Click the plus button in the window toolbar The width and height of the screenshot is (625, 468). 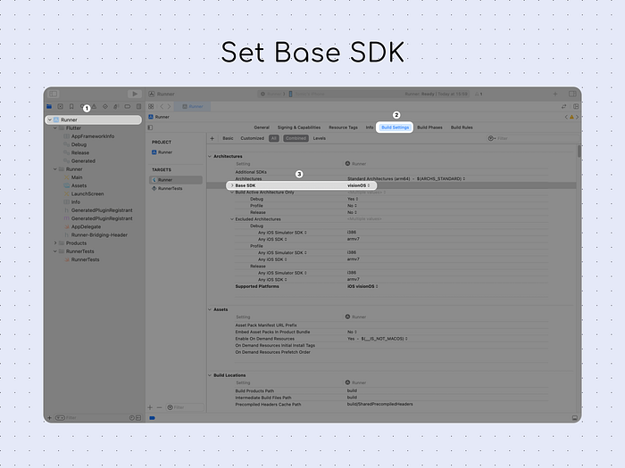tap(555, 94)
